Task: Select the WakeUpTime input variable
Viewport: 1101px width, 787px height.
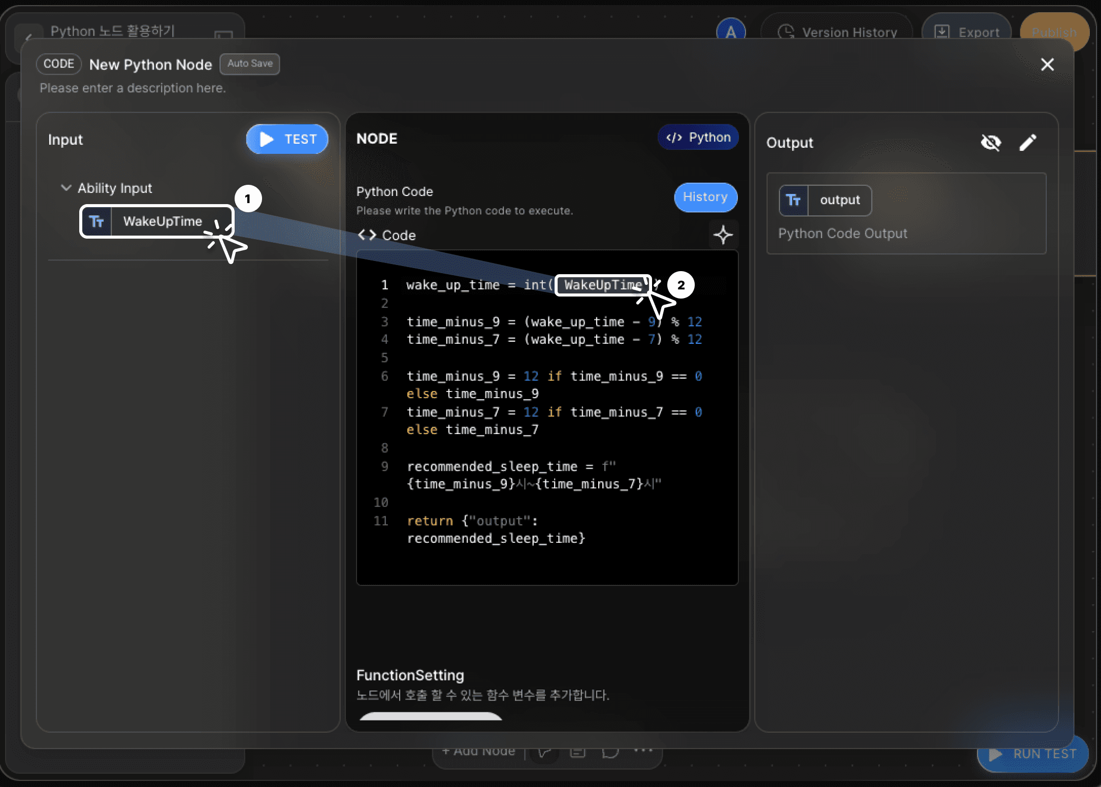Action: point(163,221)
